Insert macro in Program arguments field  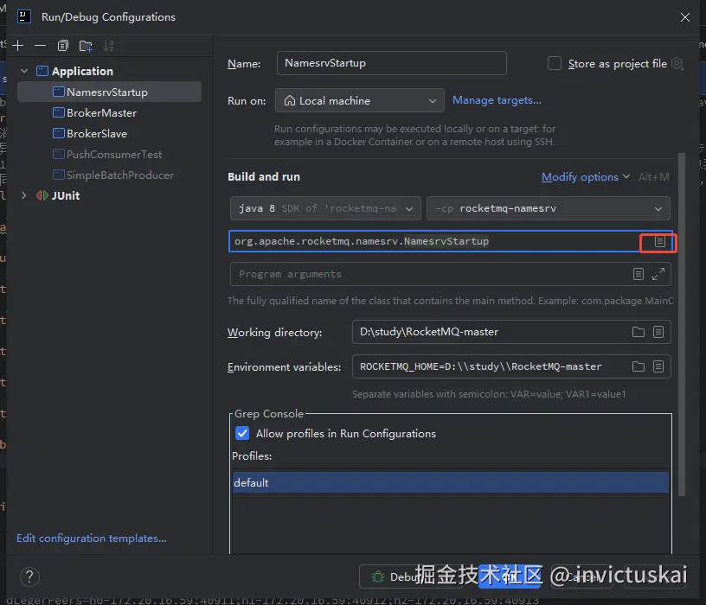[638, 274]
